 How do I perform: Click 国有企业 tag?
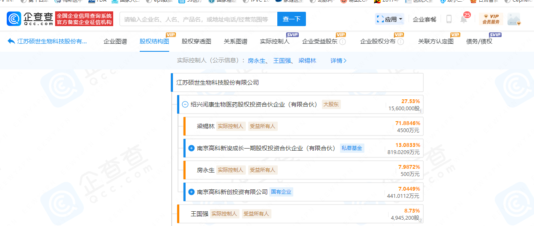point(281,192)
